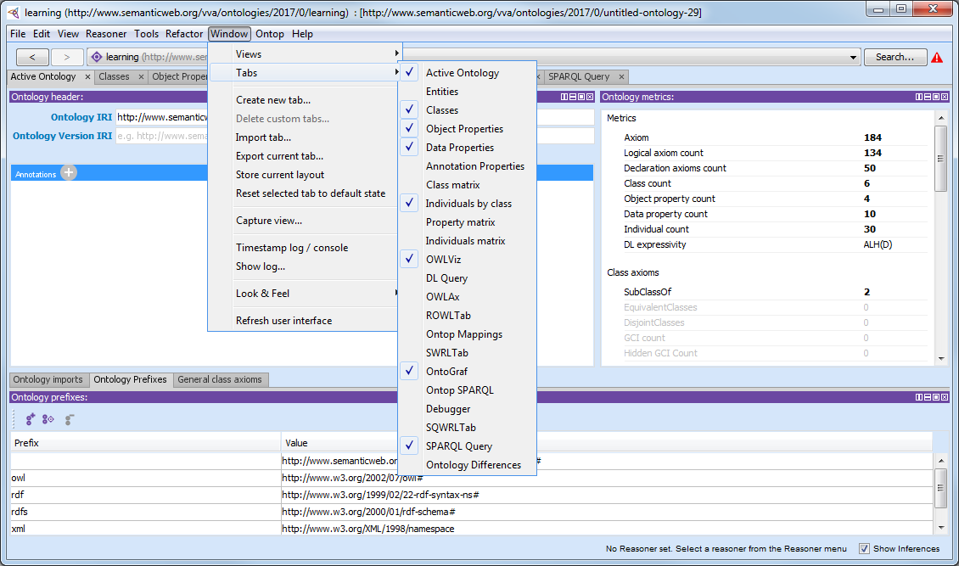Click the generate prefix from ontology icon
The image size is (959, 566).
(48, 419)
